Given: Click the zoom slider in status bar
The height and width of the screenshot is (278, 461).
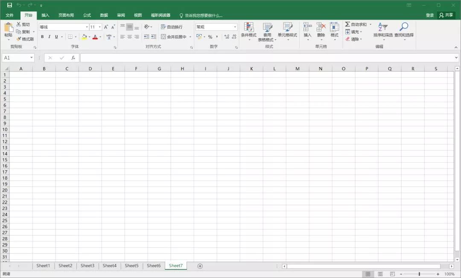Looking at the screenshot, I should (x=419, y=274).
